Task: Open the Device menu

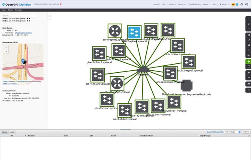Action: [x=10, y=10]
